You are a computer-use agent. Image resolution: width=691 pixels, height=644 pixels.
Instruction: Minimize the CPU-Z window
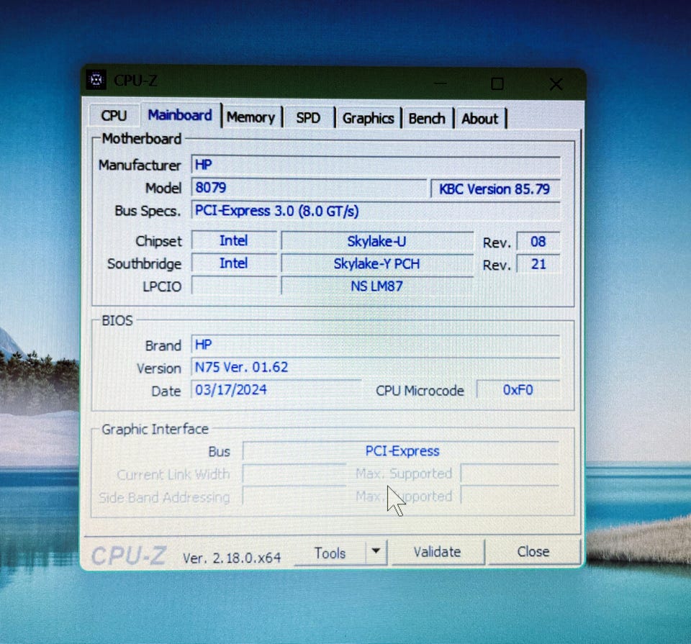[440, 83]
